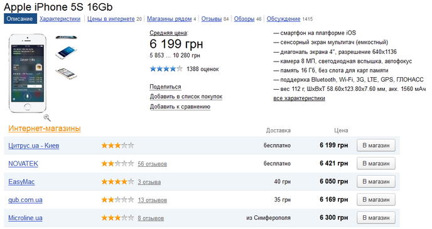This screenshot has width=432, height=229.
Task: Click В магазин button for Microline.ua
Action: click(x=375, y=218)
